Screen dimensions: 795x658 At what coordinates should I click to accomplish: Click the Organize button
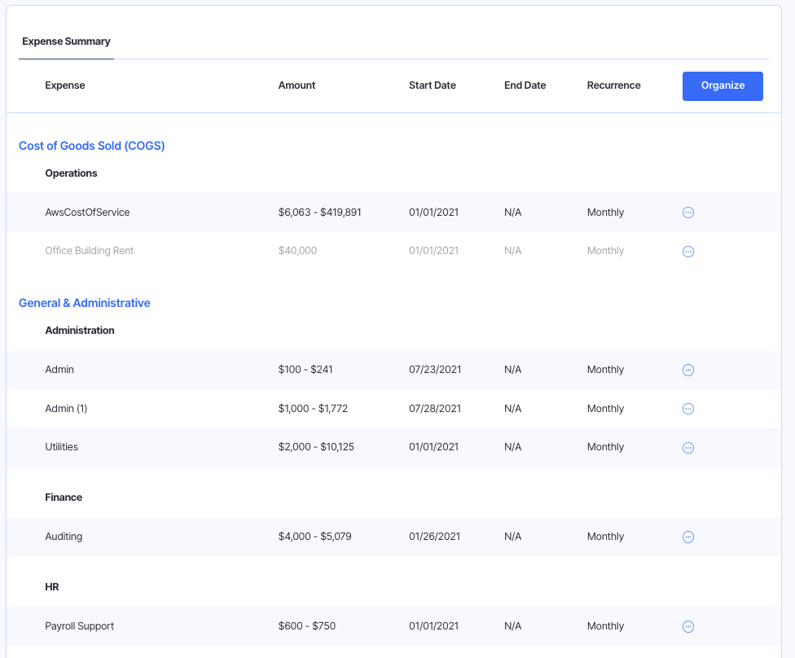(723, 86)
